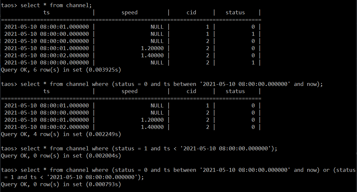This screenshot has width=357, height=192.
Task: Click the speed value 1.20000
Action: [152, 48]
